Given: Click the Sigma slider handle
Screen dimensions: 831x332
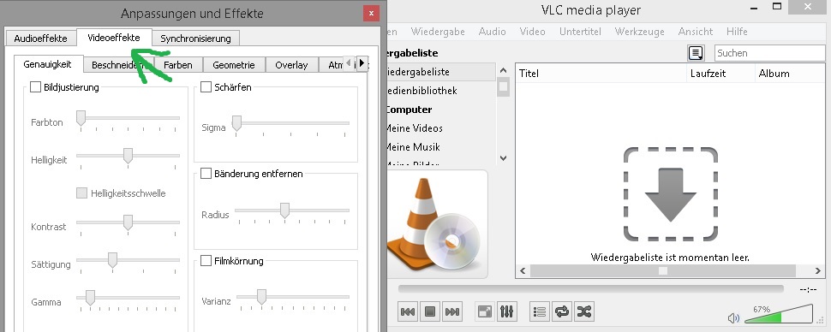Looking at the screenshot, I should pyautogui.click(x=237, y=123).
